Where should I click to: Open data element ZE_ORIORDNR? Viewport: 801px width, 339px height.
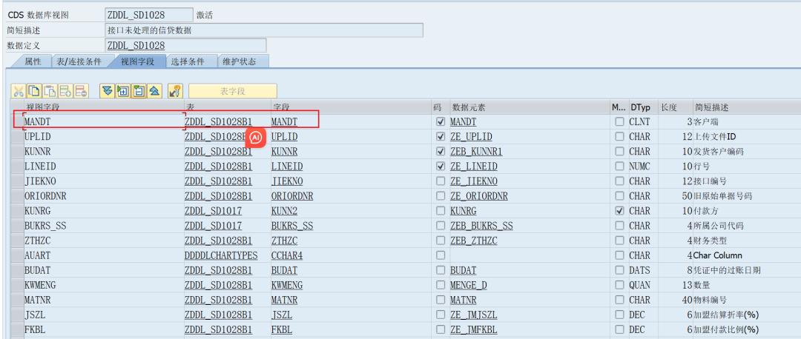click(x=478, y=196)
